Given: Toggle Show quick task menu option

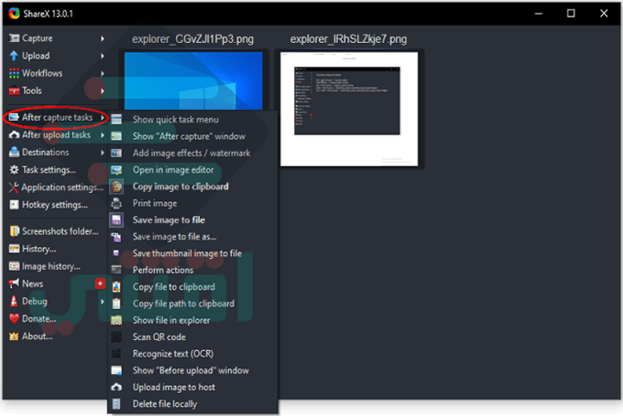Looking at the screenshot, I should click(x=192, y=120).
